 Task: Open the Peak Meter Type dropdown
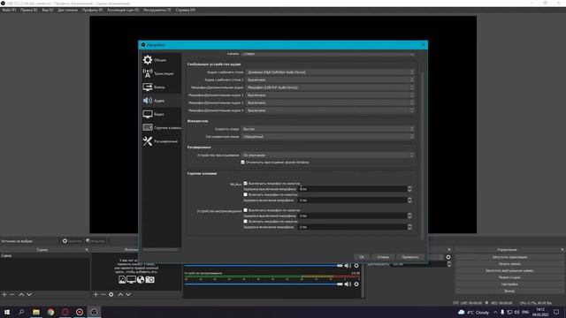(x=328, y=137)
